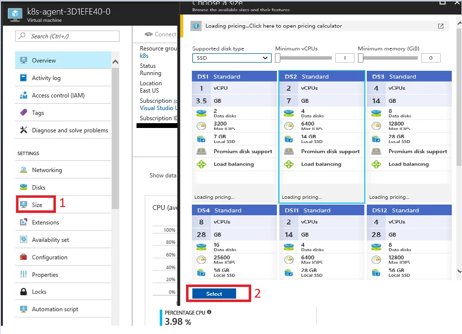The width and height of the screenshot is (462, 334).
Task: Click the Automation script menu item
Action: coord(63,309)
